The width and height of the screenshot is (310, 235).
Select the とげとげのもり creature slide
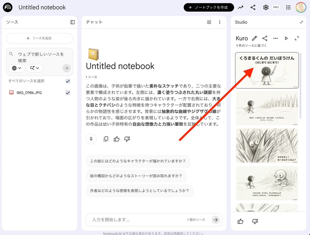(267, 183)
